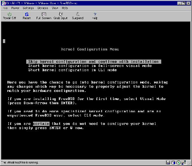192x166 pixels.
Task: Reset the virtual machine via toolbar
Action: point(27,16)
